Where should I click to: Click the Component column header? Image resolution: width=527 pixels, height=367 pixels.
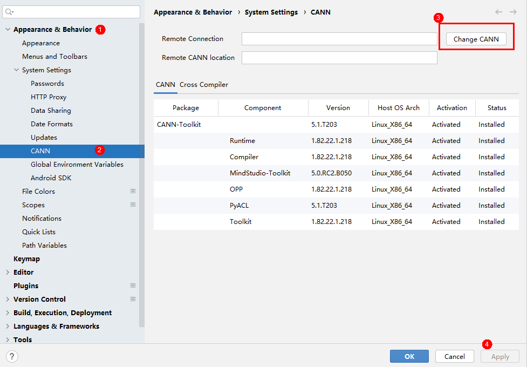click(x=263, y=107)
